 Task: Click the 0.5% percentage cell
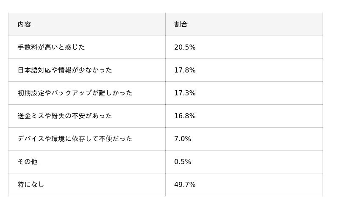point(183,162)
